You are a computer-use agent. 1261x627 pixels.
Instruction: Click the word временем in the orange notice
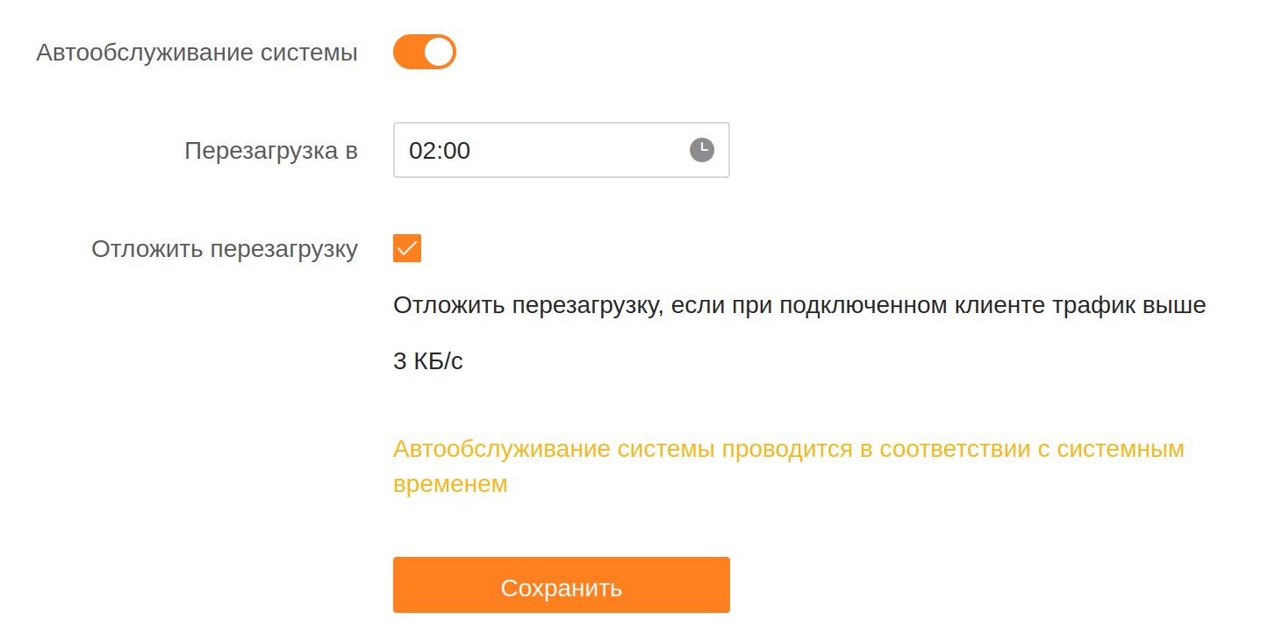(x=450, y=484)
